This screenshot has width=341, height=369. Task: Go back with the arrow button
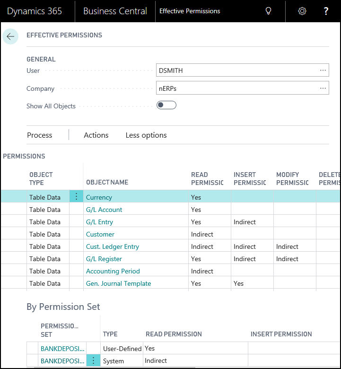coord(10,36)
